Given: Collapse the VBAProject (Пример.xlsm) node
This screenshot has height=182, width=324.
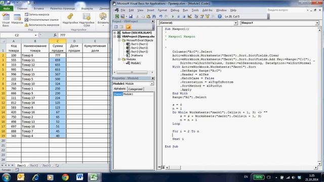Looking at the screenshot, I should [115, 36].
